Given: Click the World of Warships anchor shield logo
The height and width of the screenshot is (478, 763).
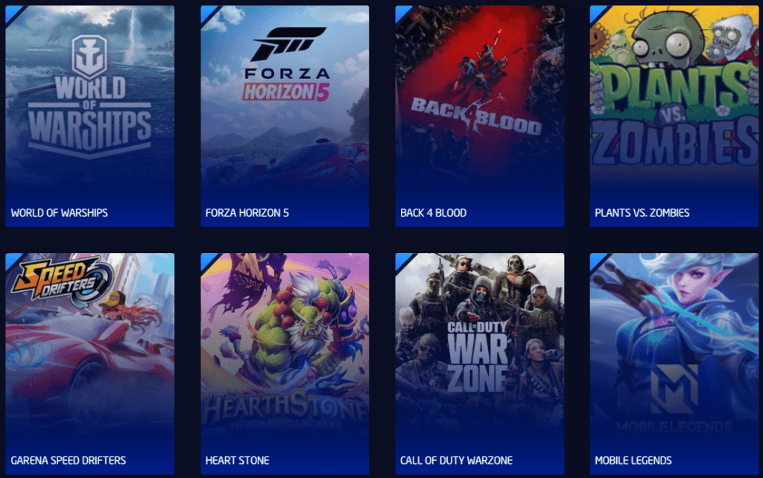Looking at the screenshot, I should click(89, 57).
